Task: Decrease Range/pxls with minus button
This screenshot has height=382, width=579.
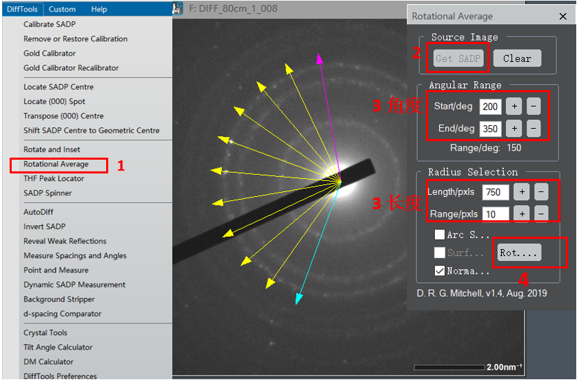Action: pos(542,214)
